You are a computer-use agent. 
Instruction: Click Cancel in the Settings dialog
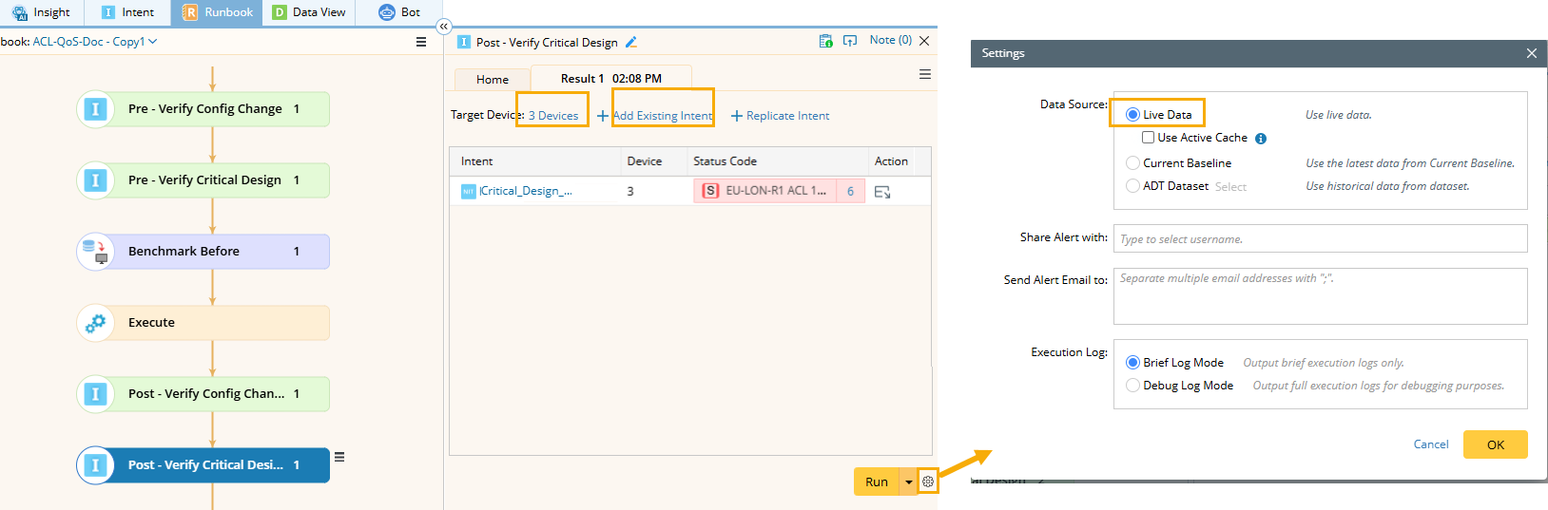1431,444
